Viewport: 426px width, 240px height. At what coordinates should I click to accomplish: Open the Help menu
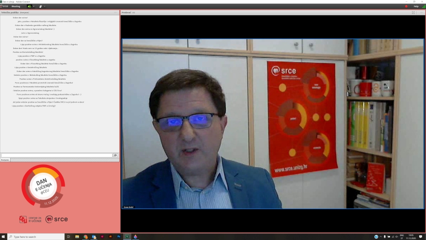coord(416,6)
